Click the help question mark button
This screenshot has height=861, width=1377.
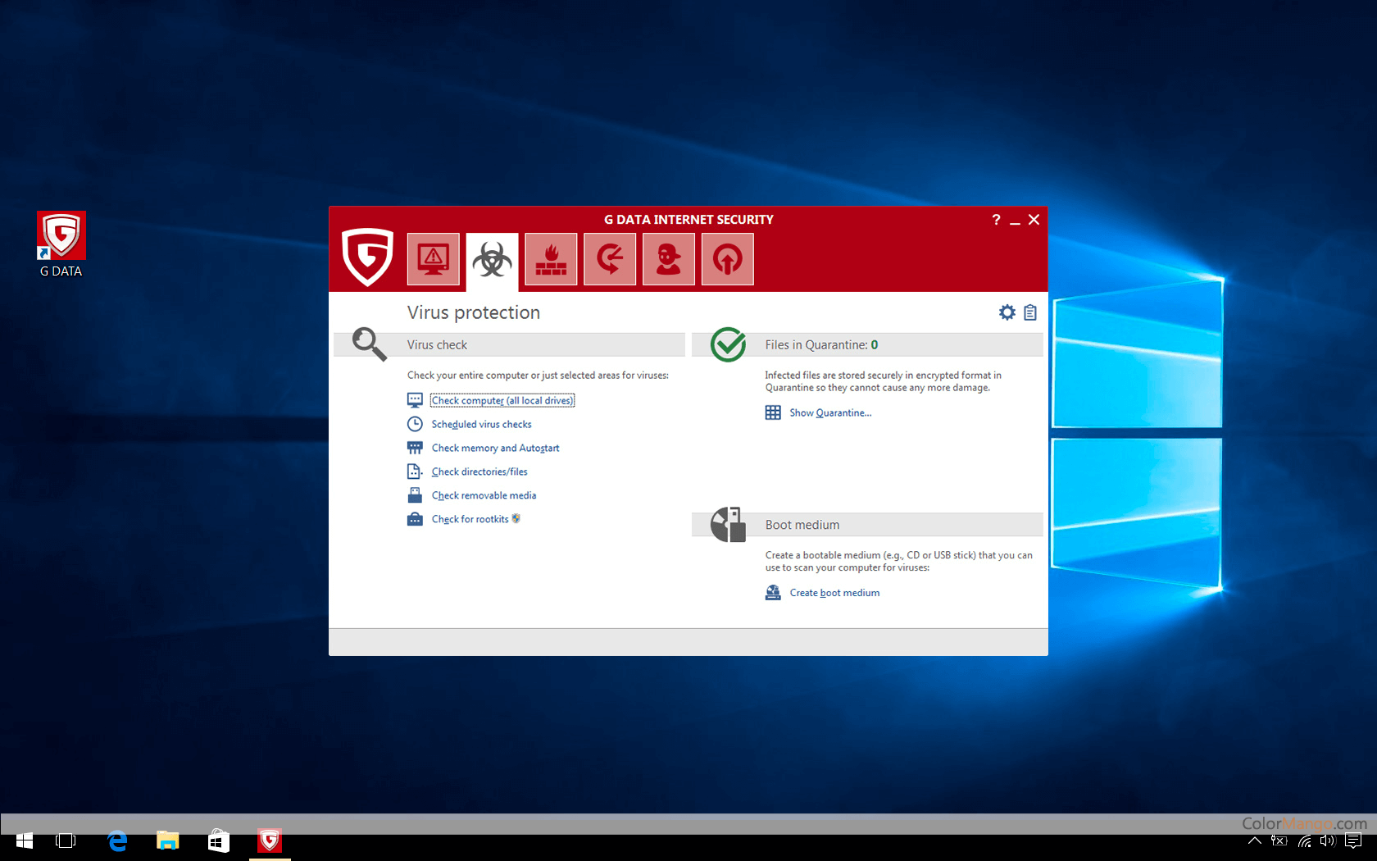tap(996, 220)
